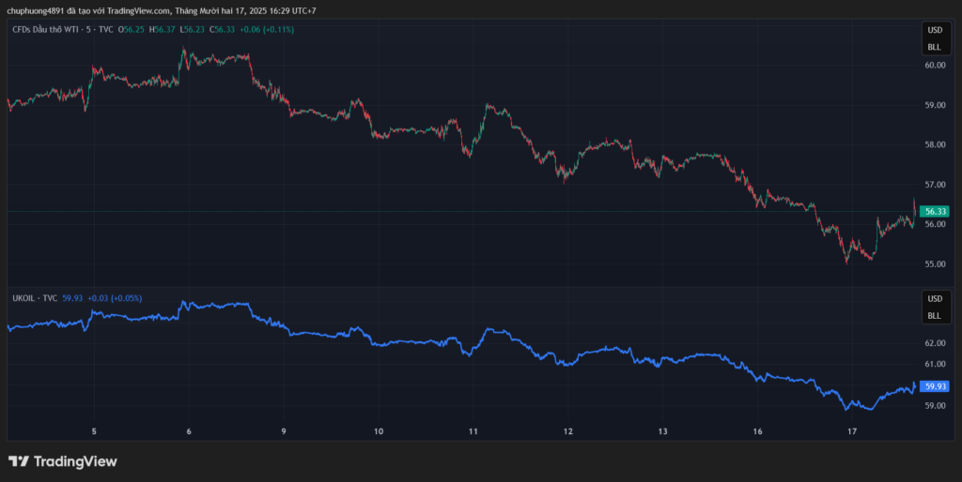Image resolution: width=962 pixels, height=482 pixels.
Task: Open the BLL unit selector in WTI pane
Action: point(934,47)
